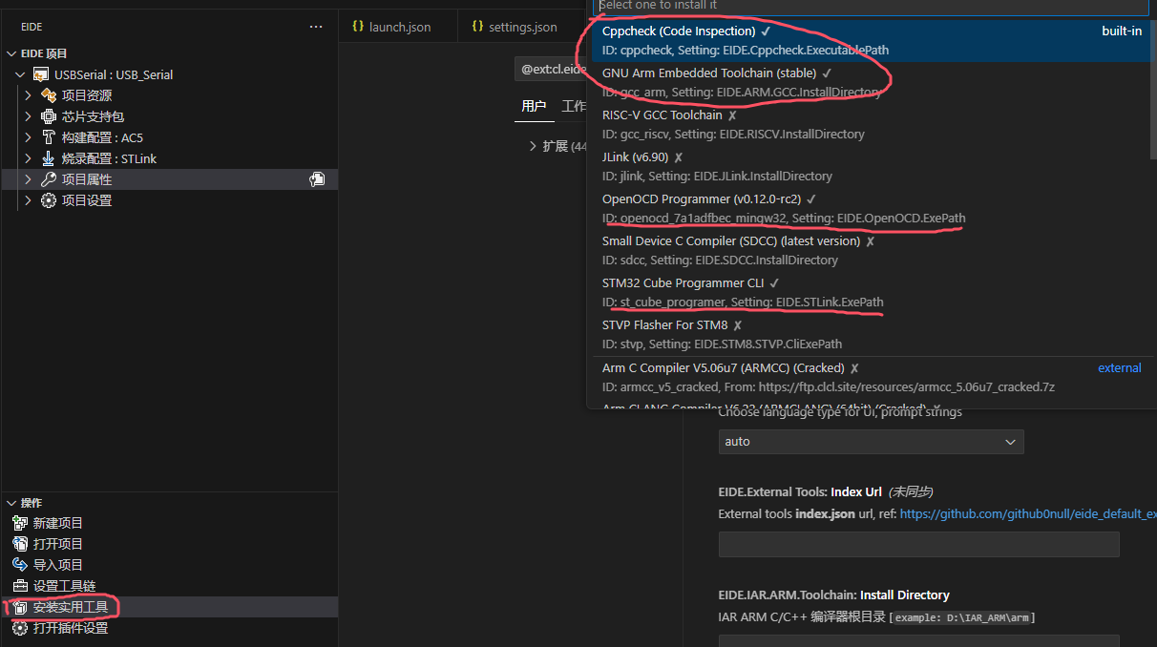
Task: Click the download icon beside 烧录配置 : STLink
Action: point(46,158)
